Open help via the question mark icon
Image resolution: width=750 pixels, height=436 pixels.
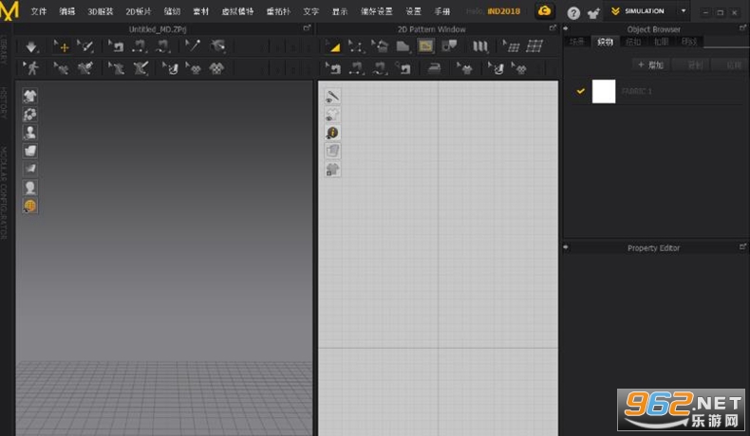pos(573,13)
